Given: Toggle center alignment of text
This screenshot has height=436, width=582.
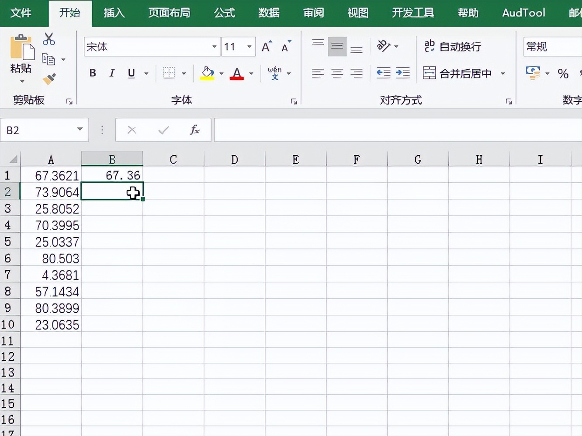Looking at the screenshot, I should click(337, 73).
